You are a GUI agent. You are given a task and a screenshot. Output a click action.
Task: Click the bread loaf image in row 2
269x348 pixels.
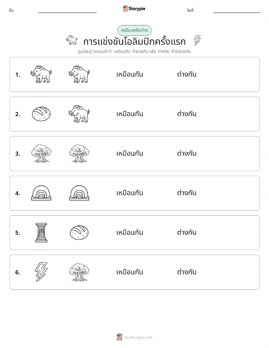coord(41,114)
